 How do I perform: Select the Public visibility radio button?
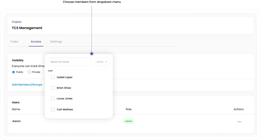tap(14, 72)
